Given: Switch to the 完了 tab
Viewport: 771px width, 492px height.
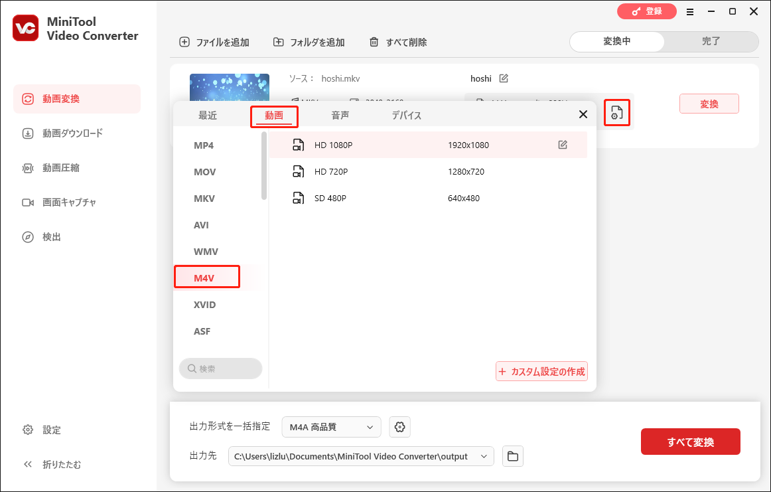Looking at the screenshot, I should click(x=711, y=42).
